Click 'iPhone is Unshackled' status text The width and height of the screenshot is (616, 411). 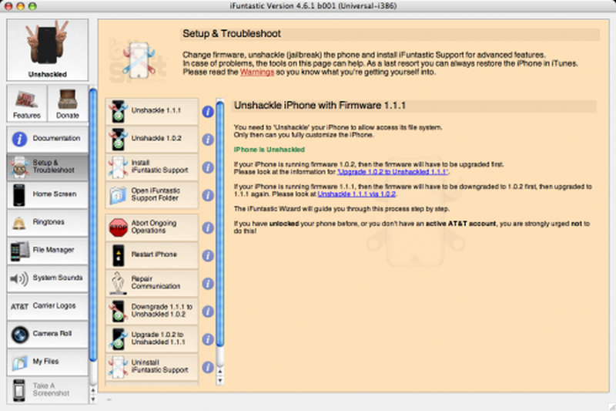pyautogui.click(x=269, y=150)
